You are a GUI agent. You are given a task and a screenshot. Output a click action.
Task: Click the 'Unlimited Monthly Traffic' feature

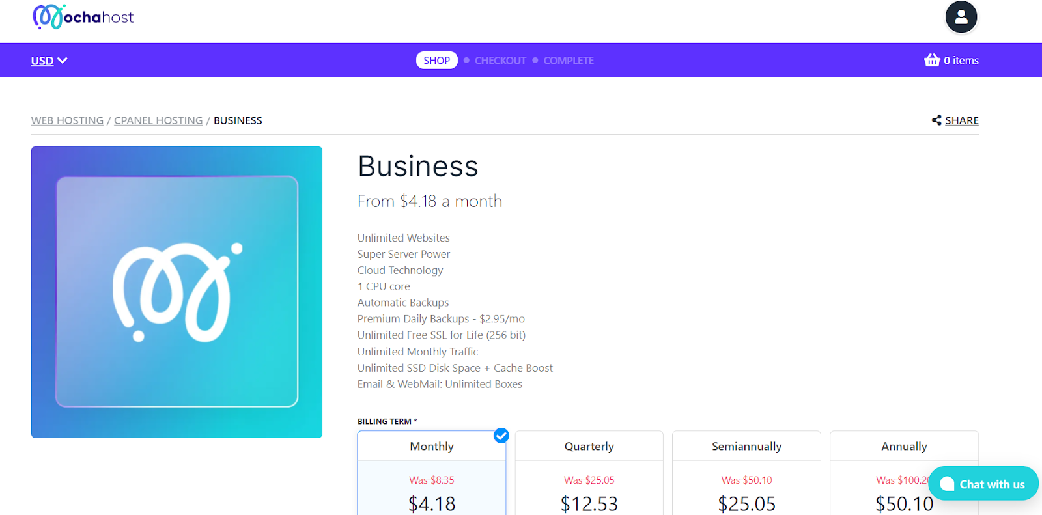417,352
